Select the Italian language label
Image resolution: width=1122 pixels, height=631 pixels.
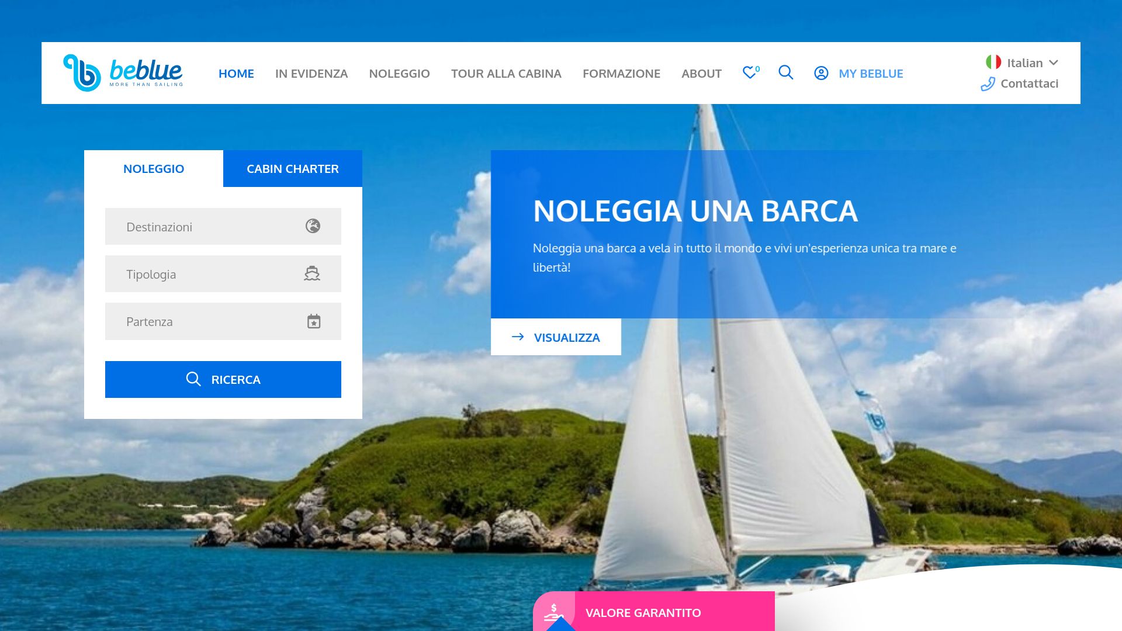click(1024, 63)
